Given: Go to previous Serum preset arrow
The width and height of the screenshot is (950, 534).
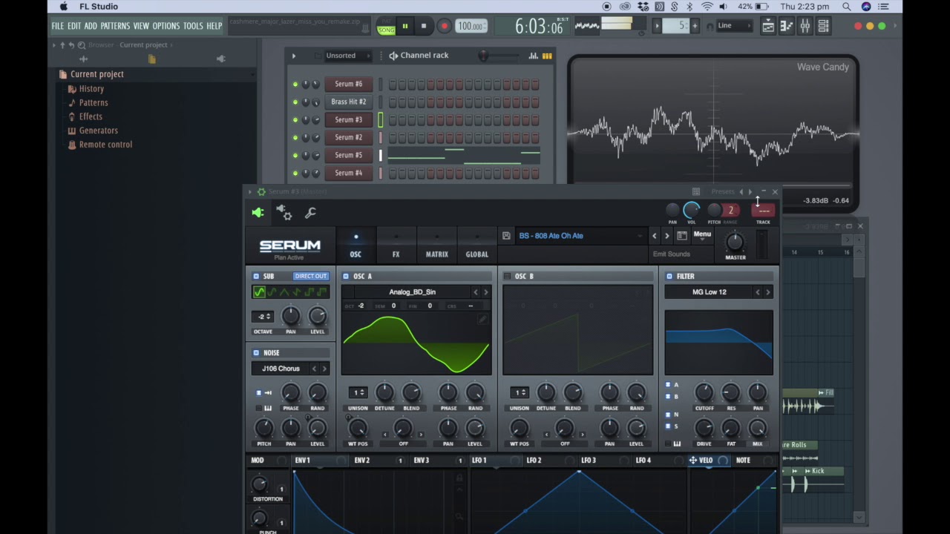Looking at the screenshot, I should [654, 236].
